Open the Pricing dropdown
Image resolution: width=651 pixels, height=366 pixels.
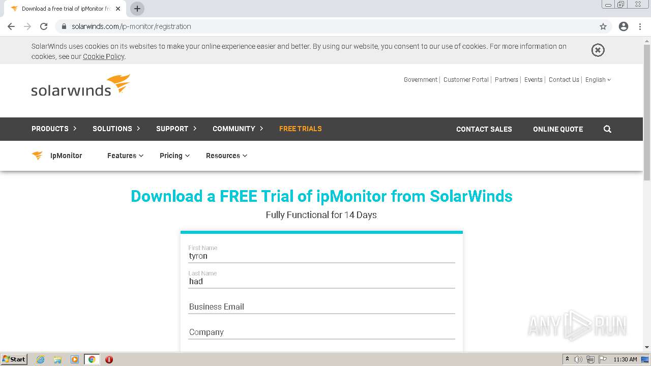174,156
